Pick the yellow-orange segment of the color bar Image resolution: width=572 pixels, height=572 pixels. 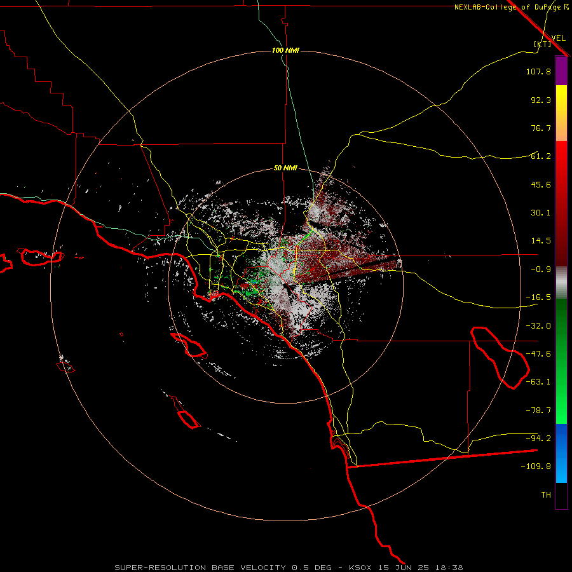[561, 113]
